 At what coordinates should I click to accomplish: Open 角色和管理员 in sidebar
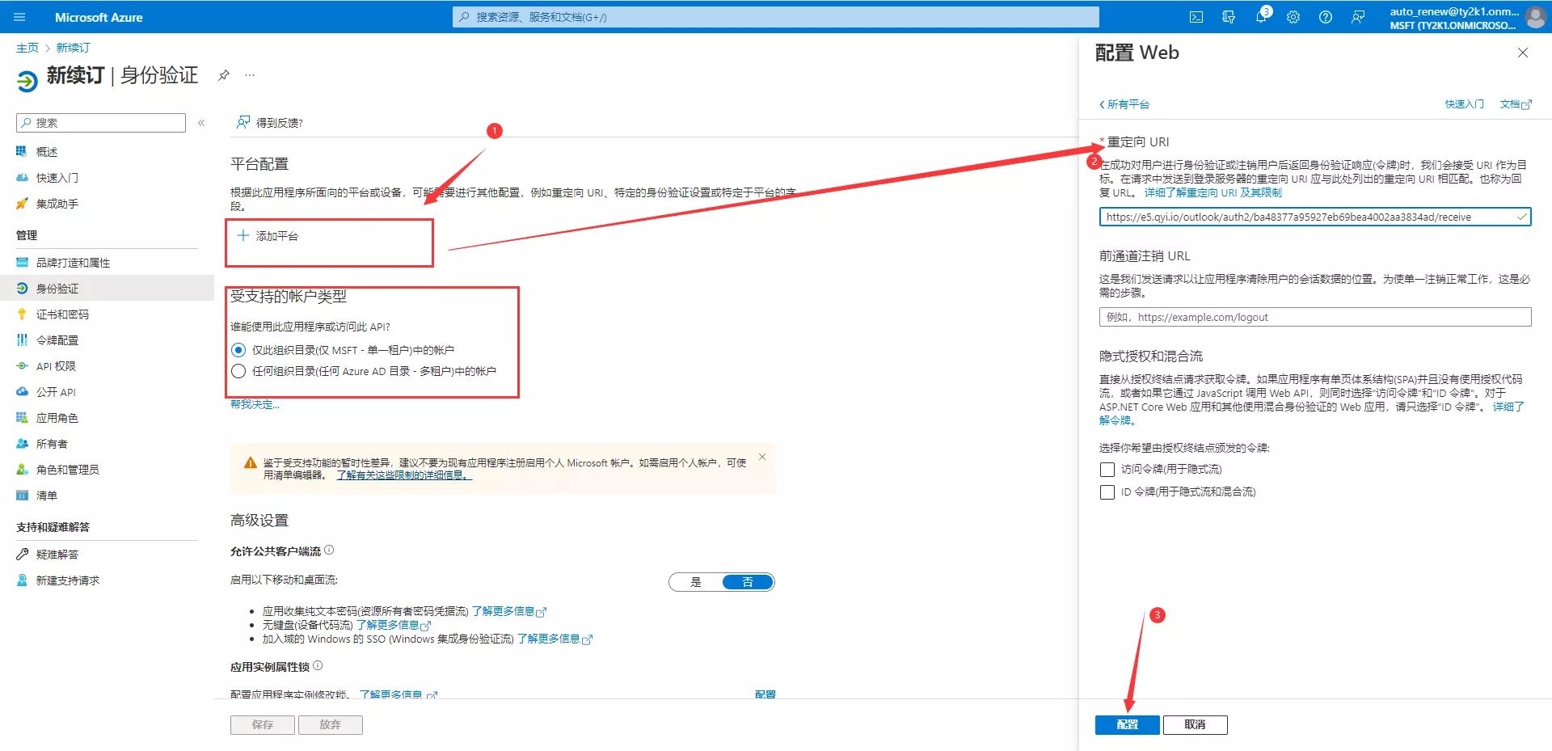click(x=68, y=470)
